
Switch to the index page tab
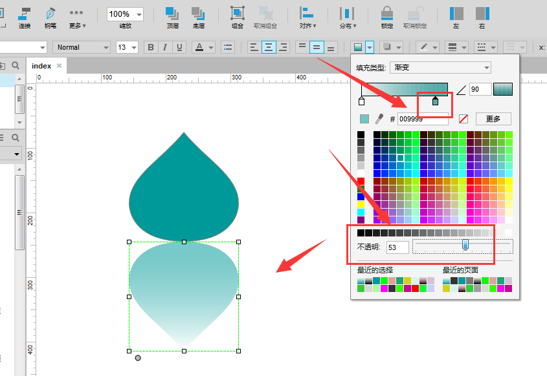pos(41,66)
